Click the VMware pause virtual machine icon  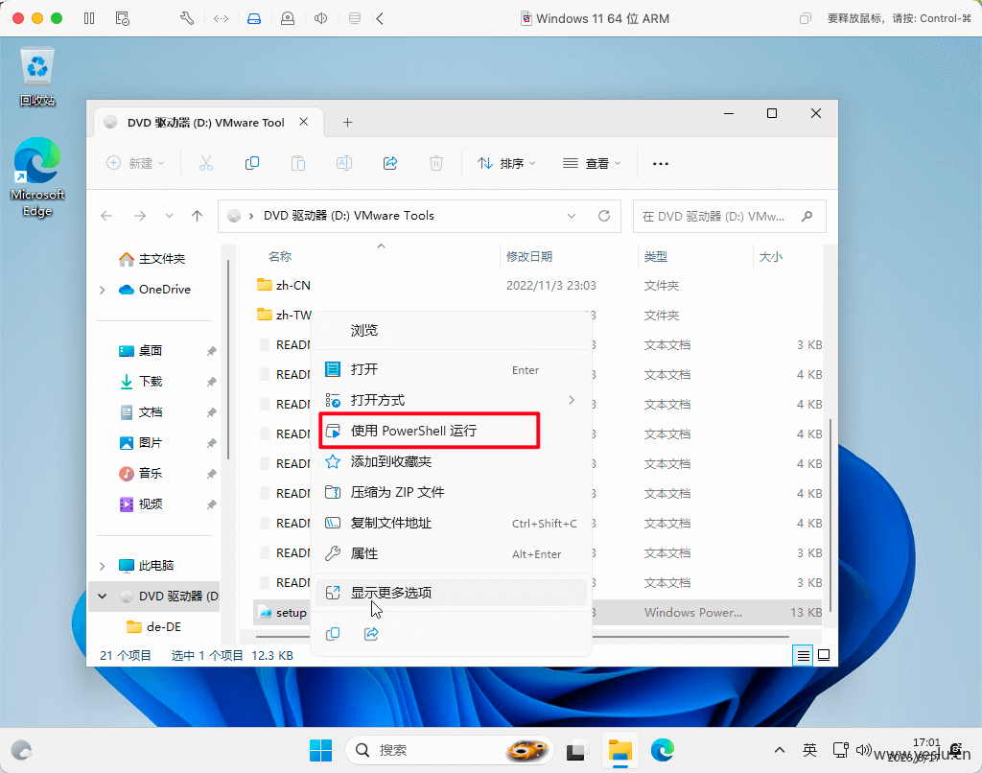click(89, 18)
